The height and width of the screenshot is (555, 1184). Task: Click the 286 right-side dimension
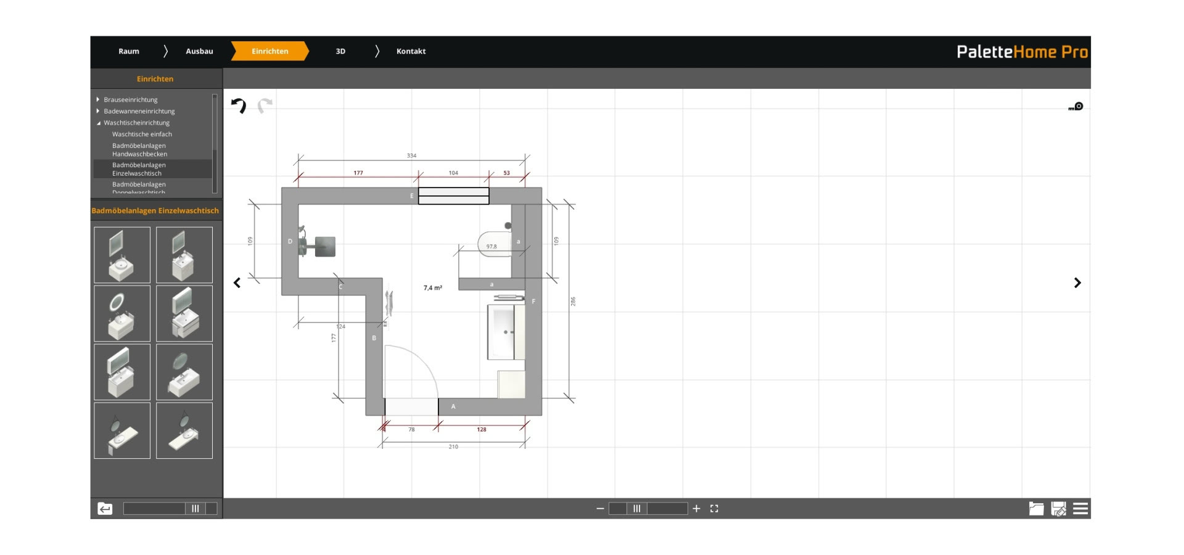pyautogui.click(x=573, y=302)
